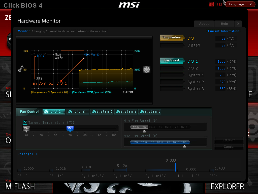Close the Hardware Monitor window
The width and height of the screenshot is (258, 194).
pos(238,24)
